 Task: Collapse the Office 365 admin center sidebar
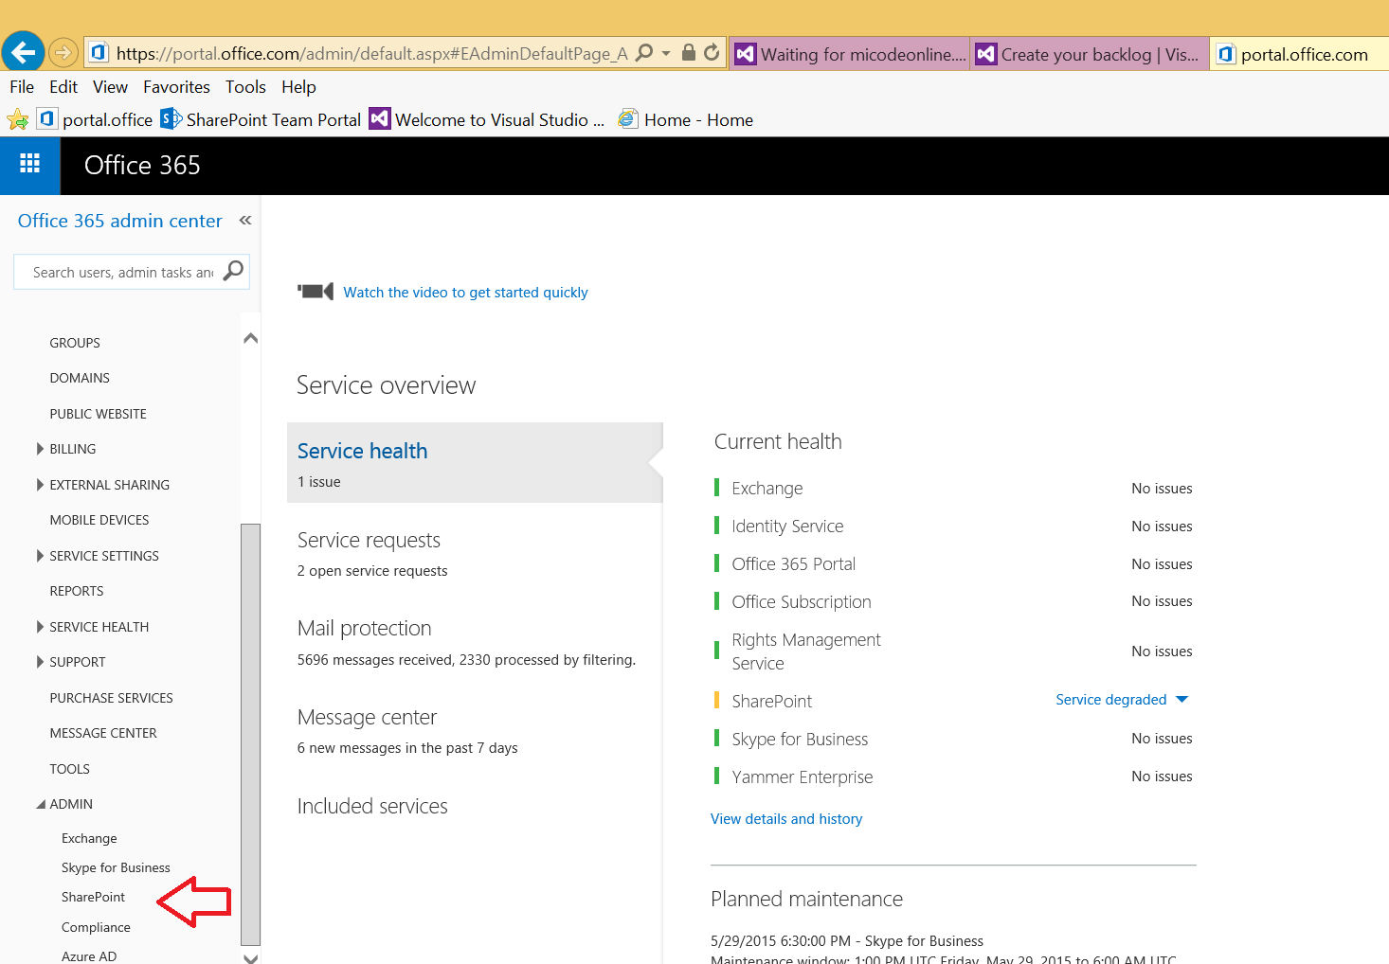244,220
